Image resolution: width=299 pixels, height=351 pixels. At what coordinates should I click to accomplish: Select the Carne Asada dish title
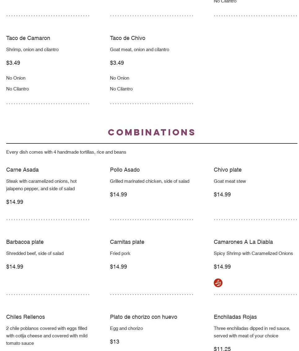[x=22, y=170]
